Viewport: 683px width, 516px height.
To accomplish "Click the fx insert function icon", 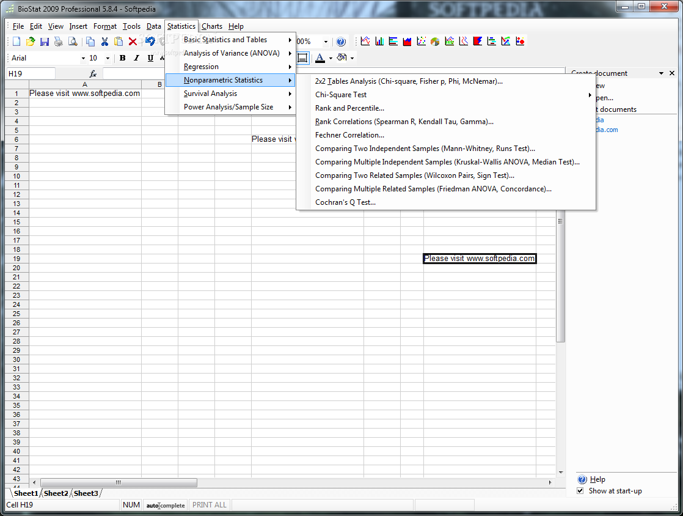I will (93, 73).
